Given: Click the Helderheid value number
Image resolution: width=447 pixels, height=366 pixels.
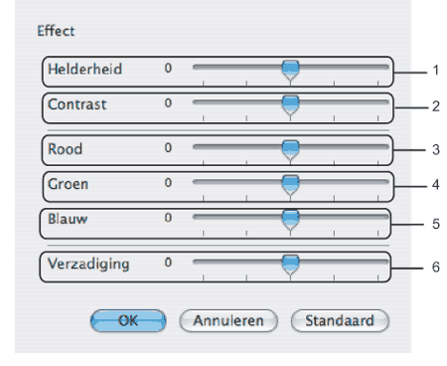Looking at the screenshot, I should [x=168, y=68].
